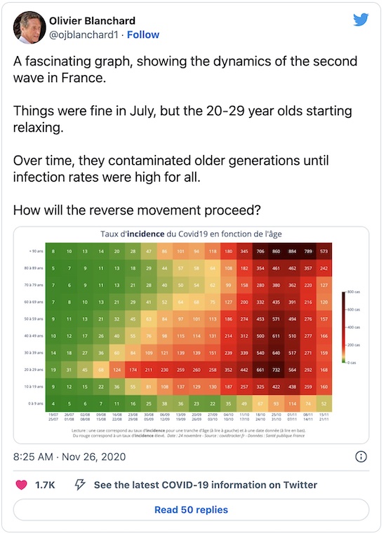Click the heatmap color scale legend
This screenshot has width=386, height=538.
click(x=350, y=327)
